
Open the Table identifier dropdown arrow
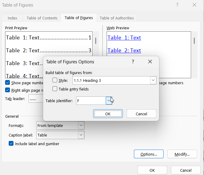tap(109, 101)
